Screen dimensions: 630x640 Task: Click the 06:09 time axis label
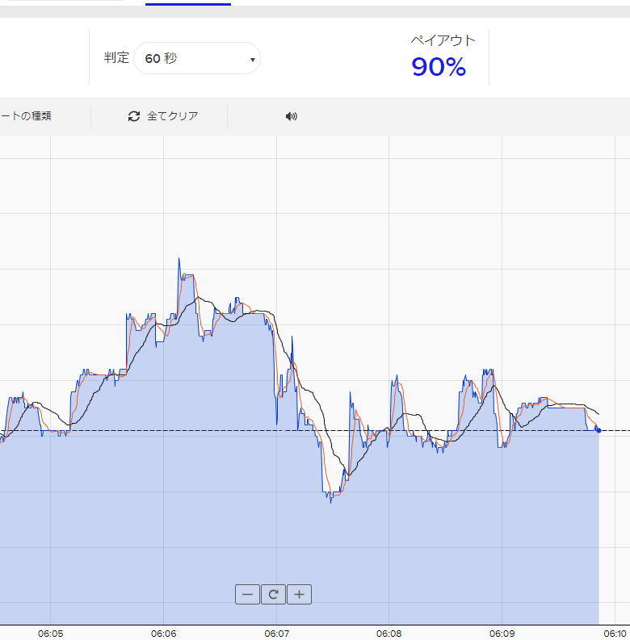click(502, 634)
